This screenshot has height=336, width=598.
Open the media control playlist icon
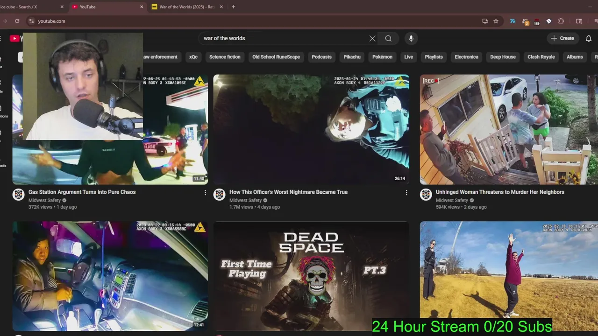[596, 21]
